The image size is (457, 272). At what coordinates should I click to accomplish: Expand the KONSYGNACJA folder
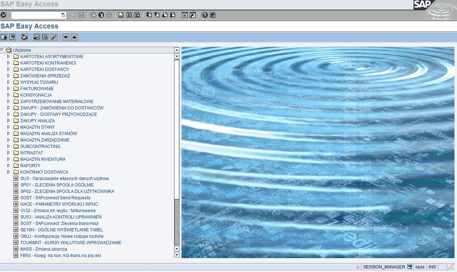(x=9, y=95)
